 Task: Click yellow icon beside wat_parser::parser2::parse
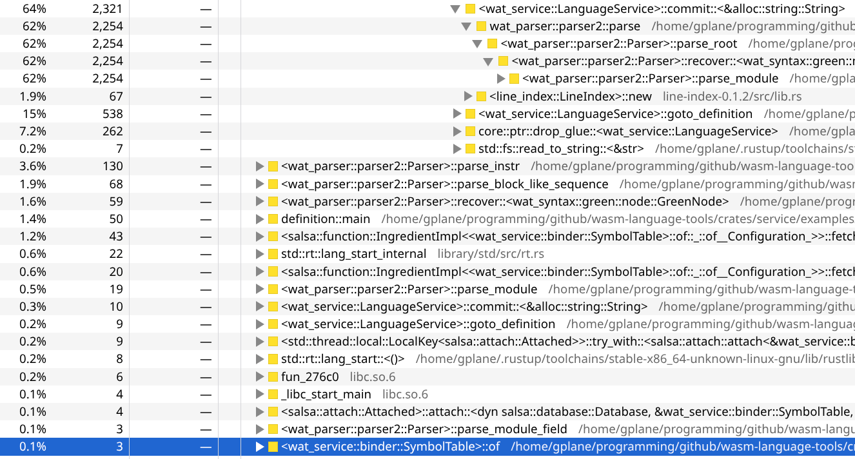point(481,26)
